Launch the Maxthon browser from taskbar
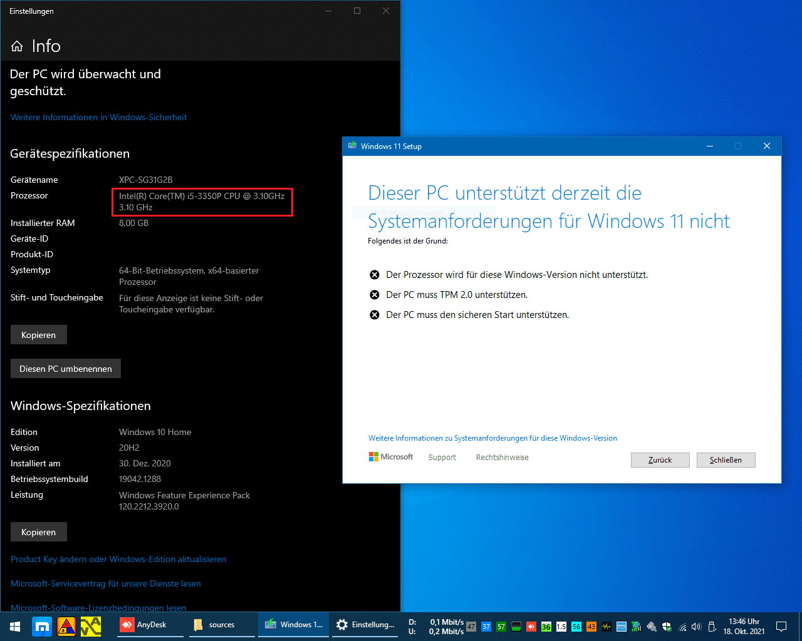 (43, 625)
